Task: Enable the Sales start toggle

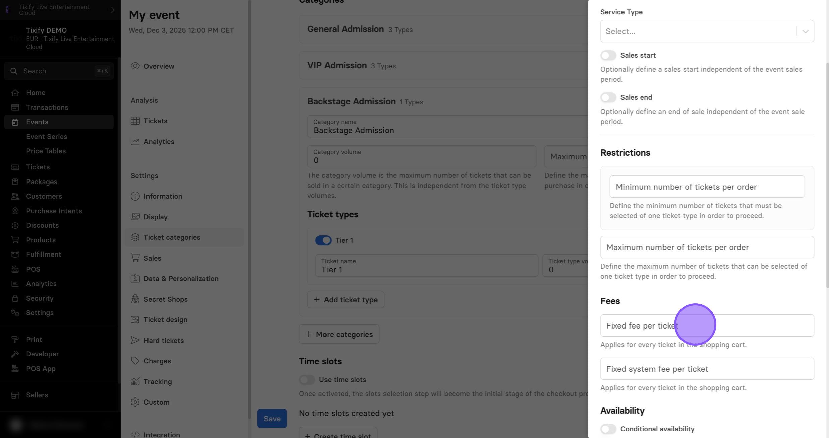Action: click(608, 55)
